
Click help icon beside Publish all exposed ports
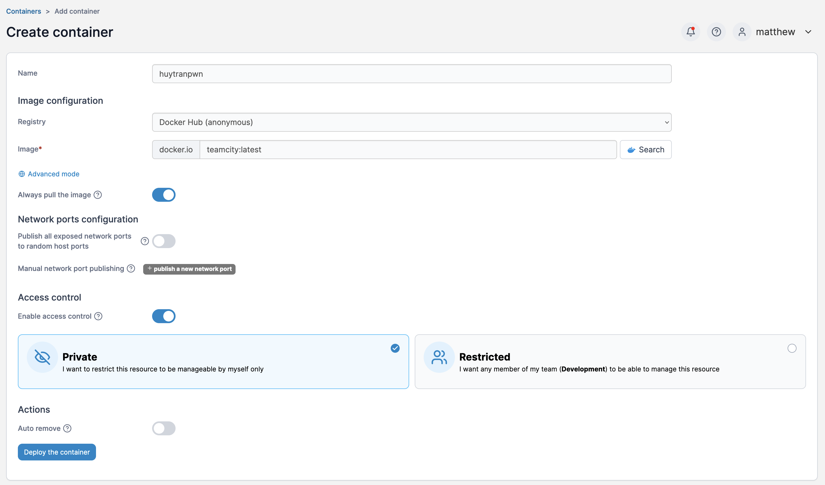click(x=145, y=241)
